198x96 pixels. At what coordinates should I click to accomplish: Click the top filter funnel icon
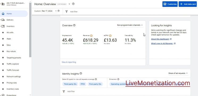click(67, 12)
